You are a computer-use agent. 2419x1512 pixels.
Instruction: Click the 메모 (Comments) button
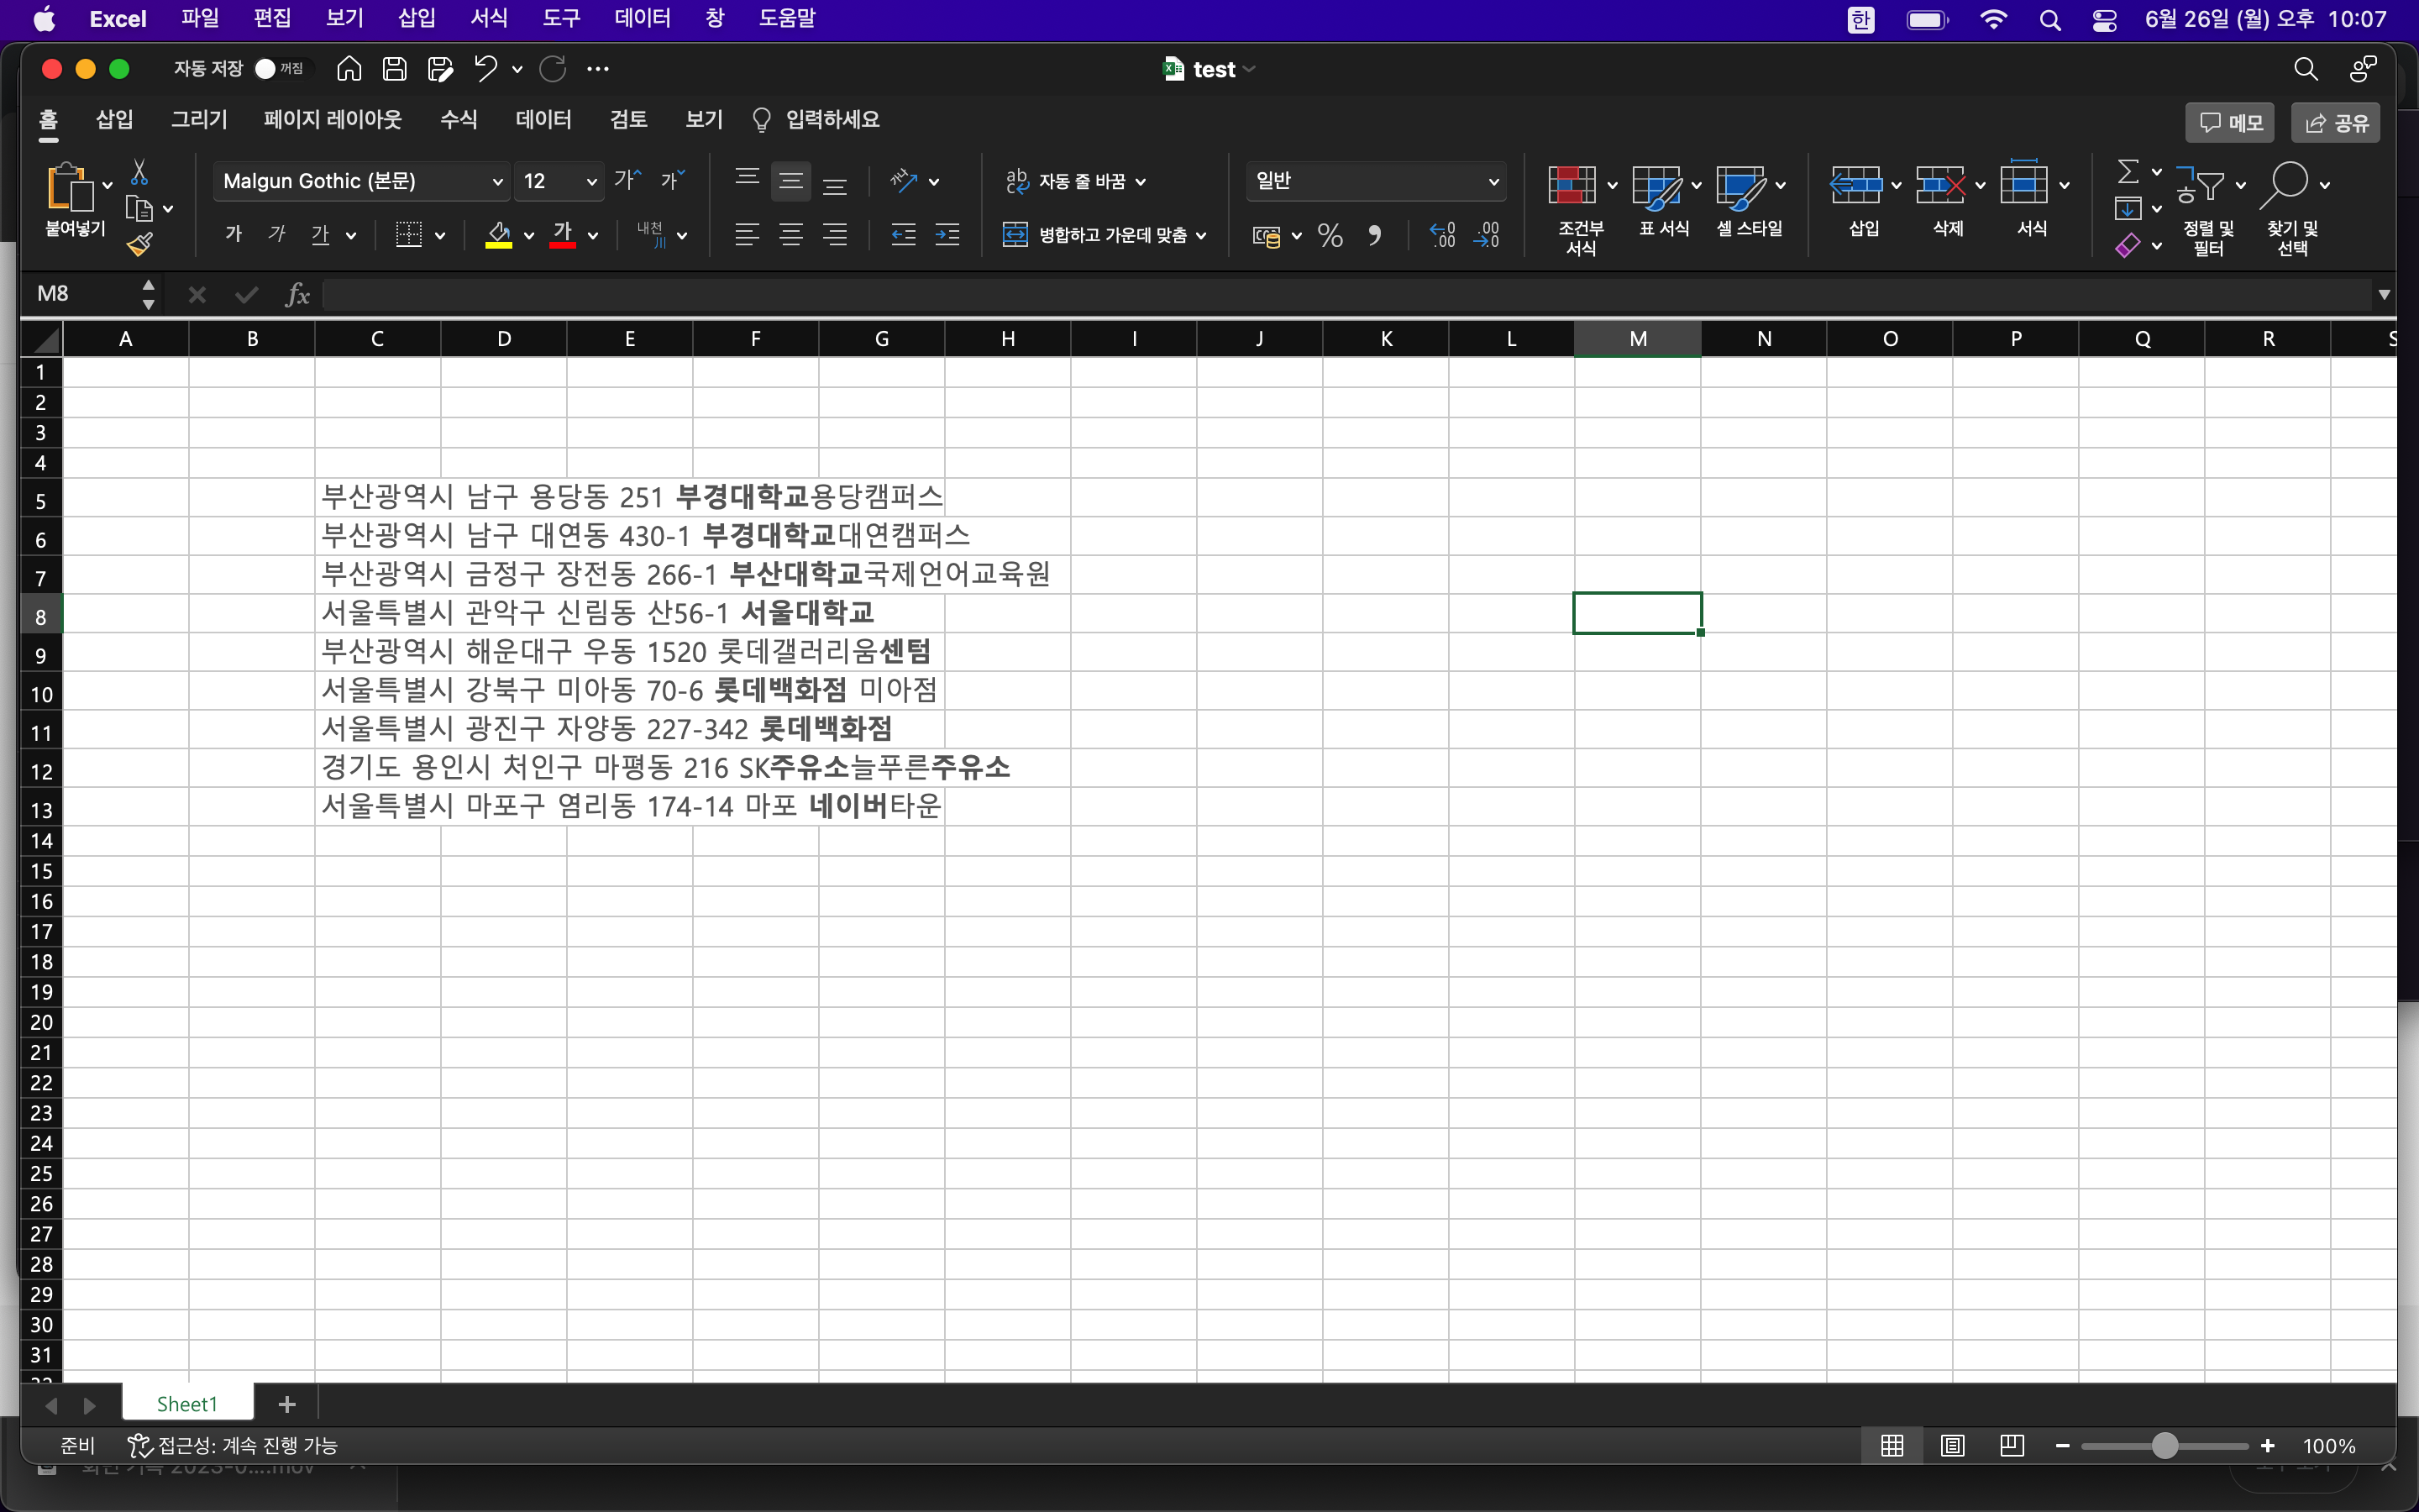tap(2230, 123)
